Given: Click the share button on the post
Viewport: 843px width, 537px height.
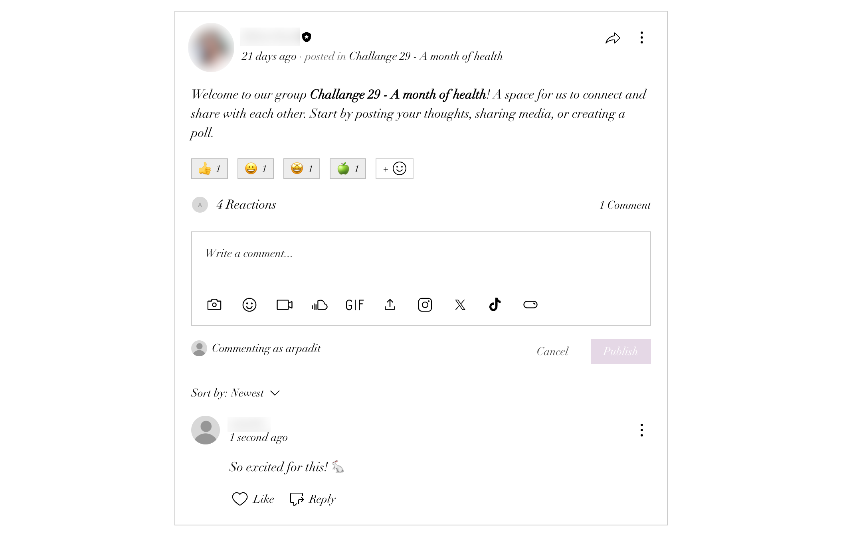Looking at the screenshot, I should point(613,38).
